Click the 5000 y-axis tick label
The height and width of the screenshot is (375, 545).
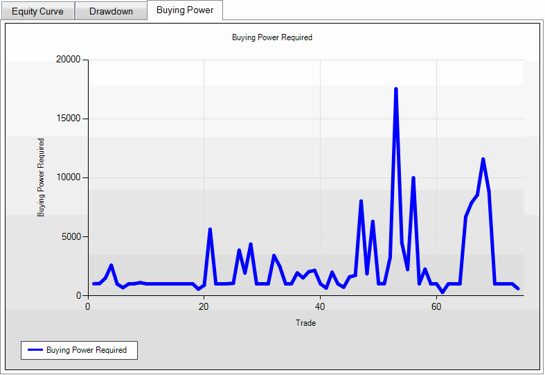click(70, 236)
